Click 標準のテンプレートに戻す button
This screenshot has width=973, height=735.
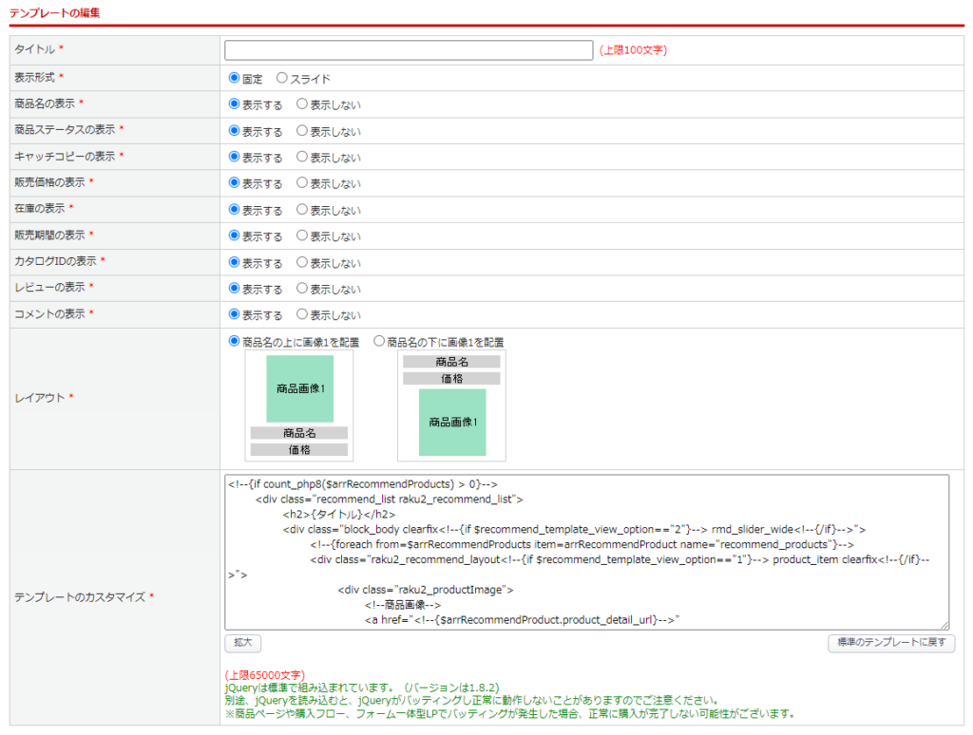891,643
